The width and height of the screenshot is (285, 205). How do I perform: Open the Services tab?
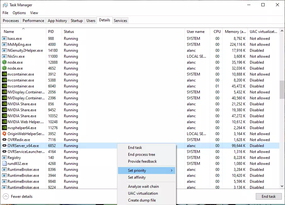(120, 21)
